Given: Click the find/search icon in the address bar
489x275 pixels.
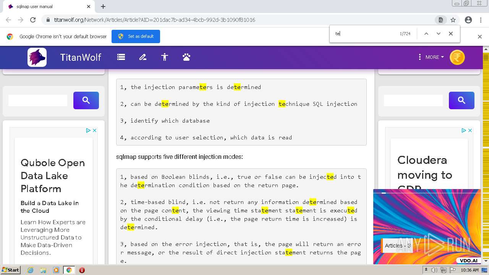Looking at the screenshot, I should (440, 20).
